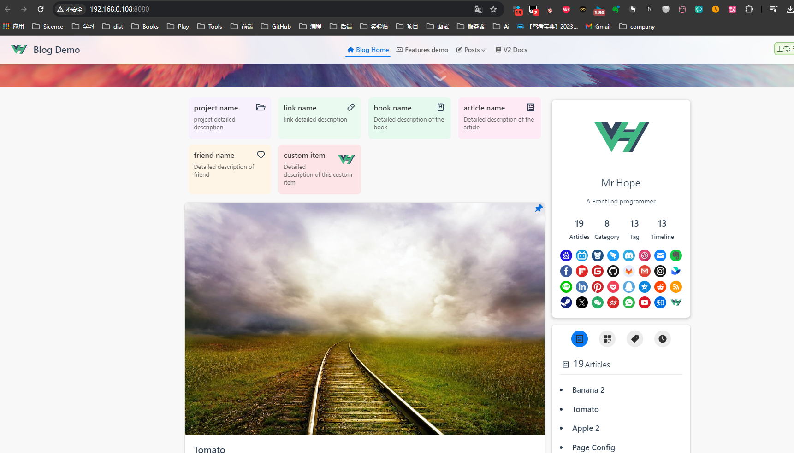Open the Weibo social icon
Viewport: 794px width, 453px height.
pyautogui.click(x=613, y=302)
